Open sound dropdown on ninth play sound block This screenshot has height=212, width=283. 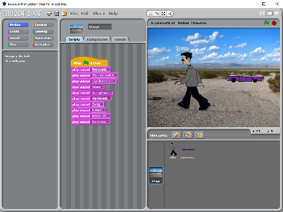pos(108,116)
